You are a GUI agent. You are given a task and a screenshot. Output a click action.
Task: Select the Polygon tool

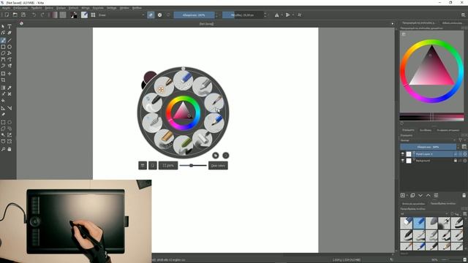(x=3, y=53)
